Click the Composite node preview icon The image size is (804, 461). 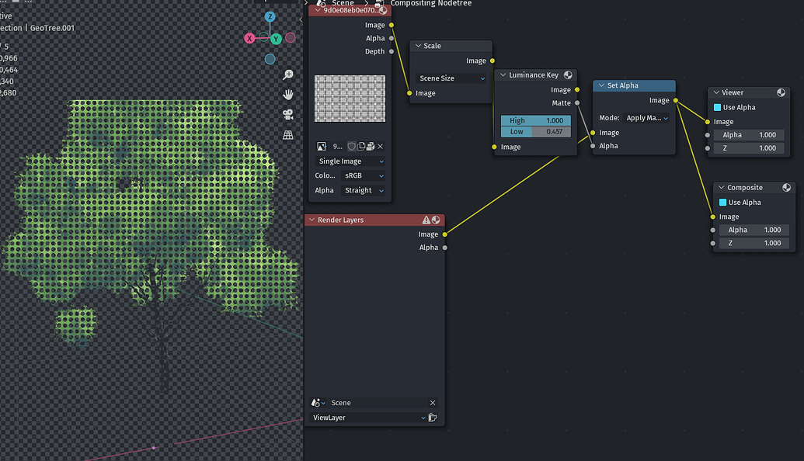click(x=787, y=188)
